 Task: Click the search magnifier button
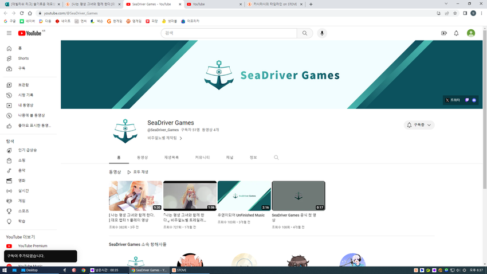point(305,33)
